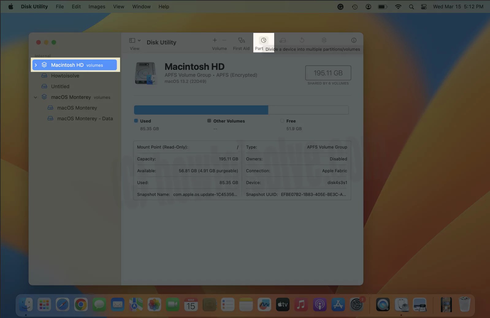Click the Macintosh HD disk thumbnail

coord(146,73)
